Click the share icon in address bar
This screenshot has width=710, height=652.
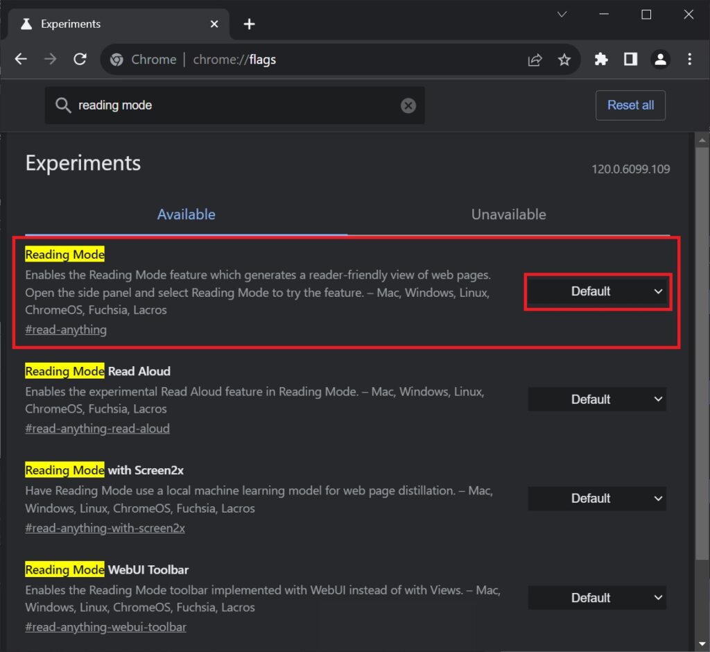[x=534, y=59]
